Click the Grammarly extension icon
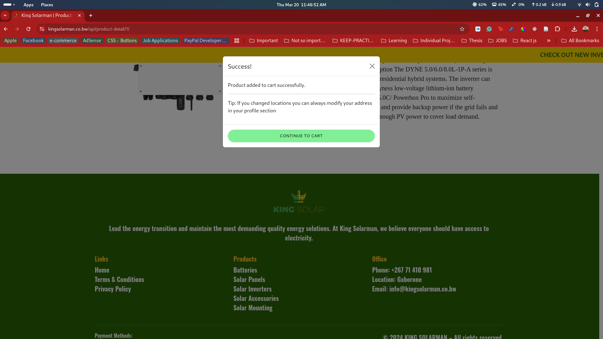Viewport: 603px width, 339px height. click(x=489, y=29)
